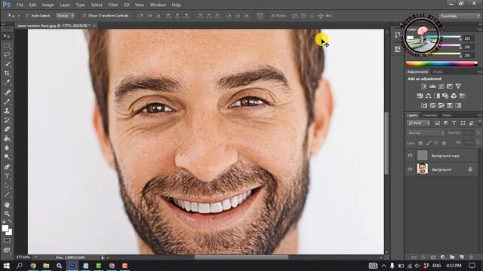Viewport: 483px width, 271px height.
Task: Add a Levels adjustment
Action: click(432, 87)
